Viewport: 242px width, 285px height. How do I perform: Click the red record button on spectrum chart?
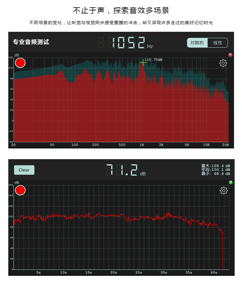[20, 63]
